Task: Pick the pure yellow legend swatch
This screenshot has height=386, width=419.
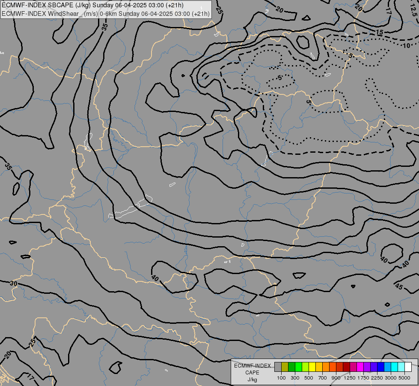Action: click(312, 367)
